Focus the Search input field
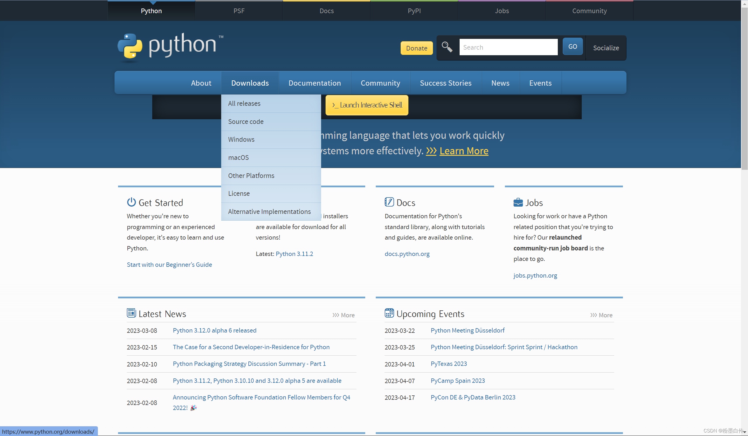The width and height of the screenshot is (748, 436). click(508, 47)
